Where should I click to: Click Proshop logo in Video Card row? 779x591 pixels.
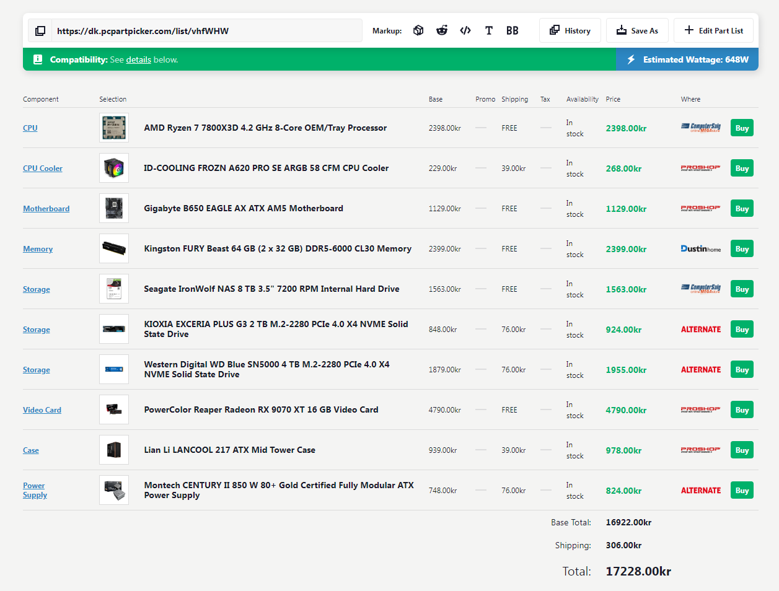pyautogui.click(x=701, y=409)
